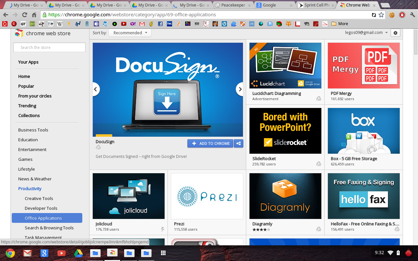The width and height of the screenshot is (418, 261).
Task: Switch to the Google tab
Action: (274, 5)
